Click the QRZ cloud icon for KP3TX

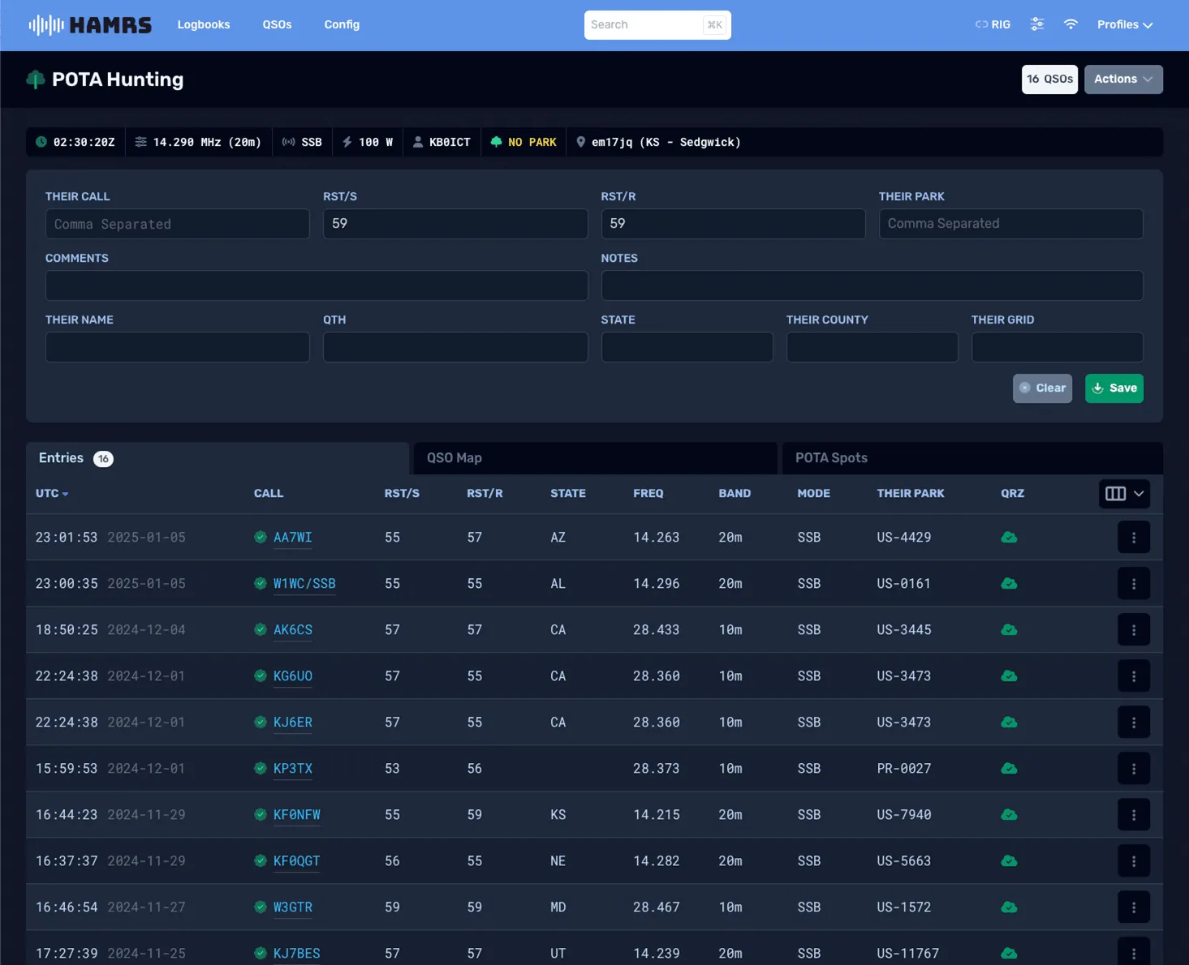click(x=1009, y=768)
